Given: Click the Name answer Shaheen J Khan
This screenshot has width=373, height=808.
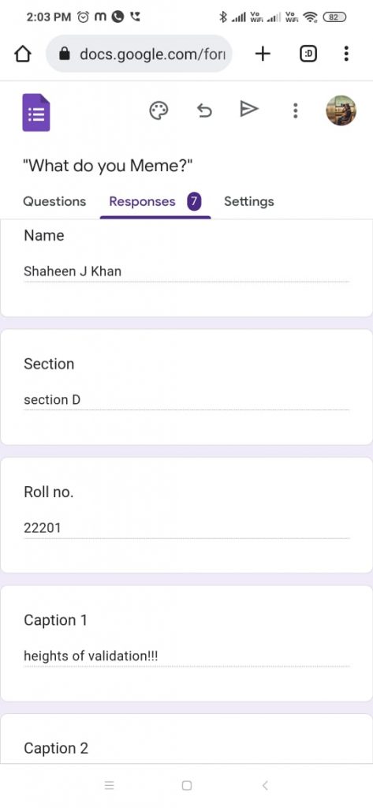Looking at the screenshot, I should pos(73,271).
